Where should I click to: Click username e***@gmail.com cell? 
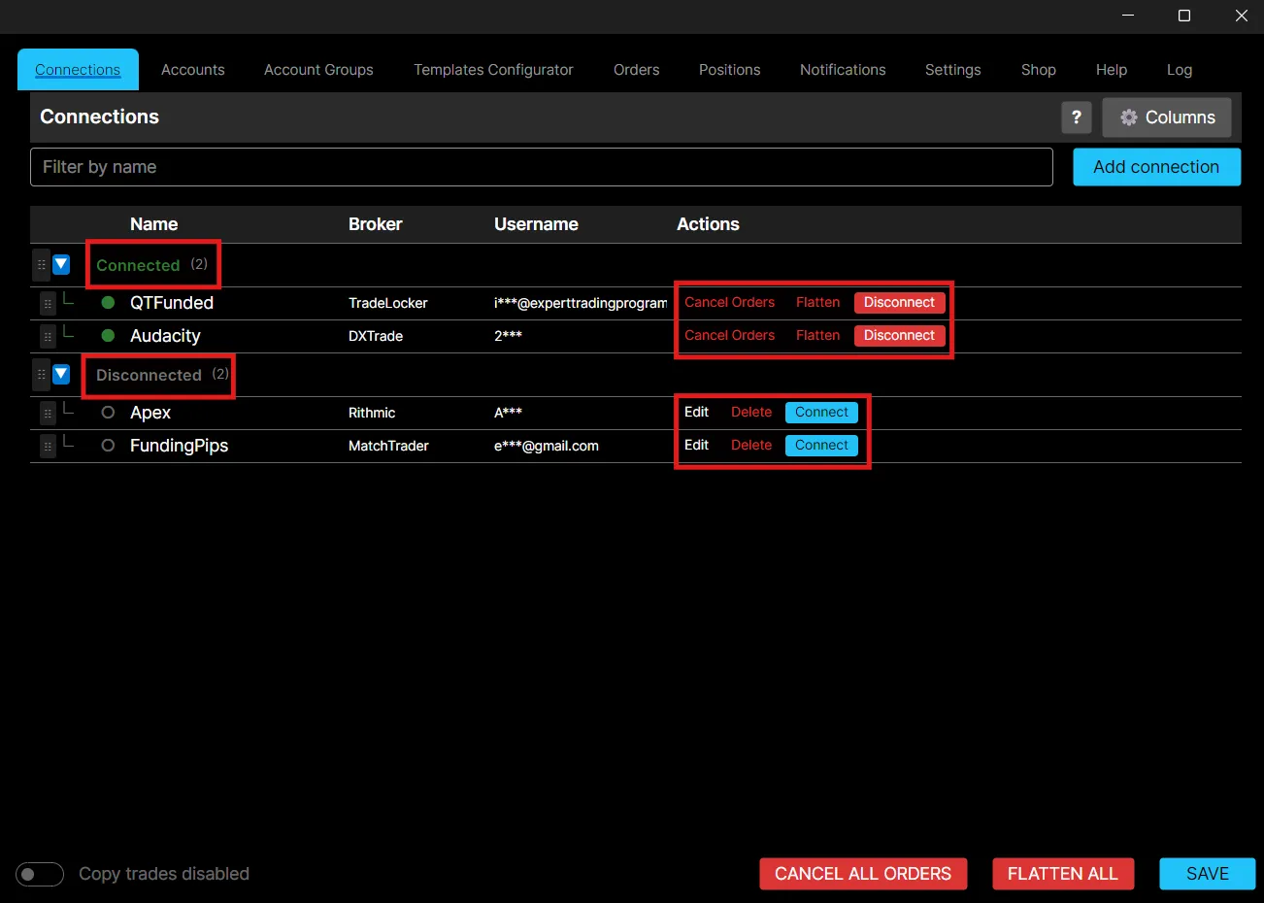point(546,446)
